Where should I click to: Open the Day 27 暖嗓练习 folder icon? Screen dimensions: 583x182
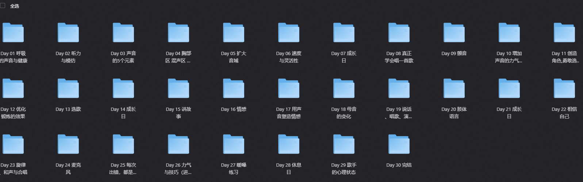click(x=234, y=144)
